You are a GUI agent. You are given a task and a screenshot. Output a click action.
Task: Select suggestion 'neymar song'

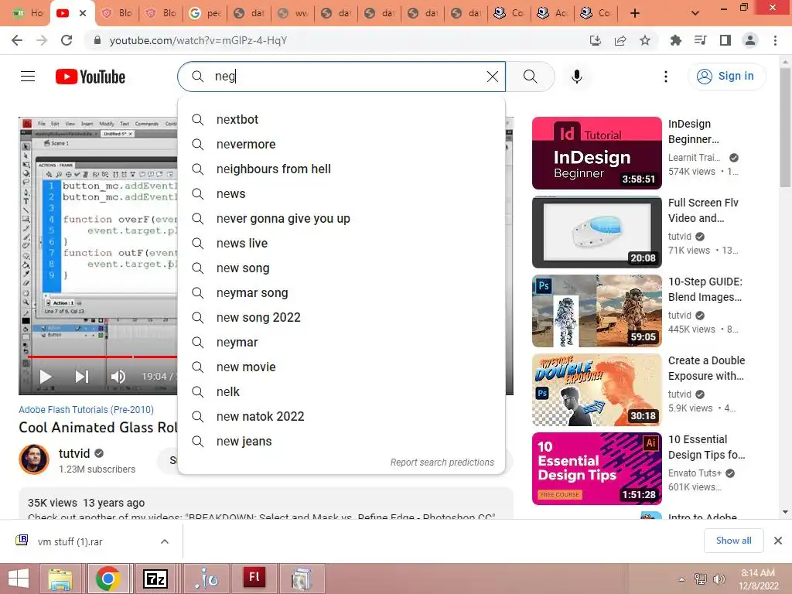341,293
